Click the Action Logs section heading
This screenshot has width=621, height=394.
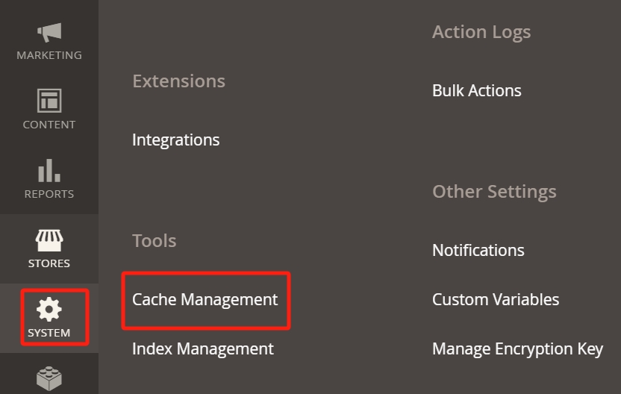[481, 33]
